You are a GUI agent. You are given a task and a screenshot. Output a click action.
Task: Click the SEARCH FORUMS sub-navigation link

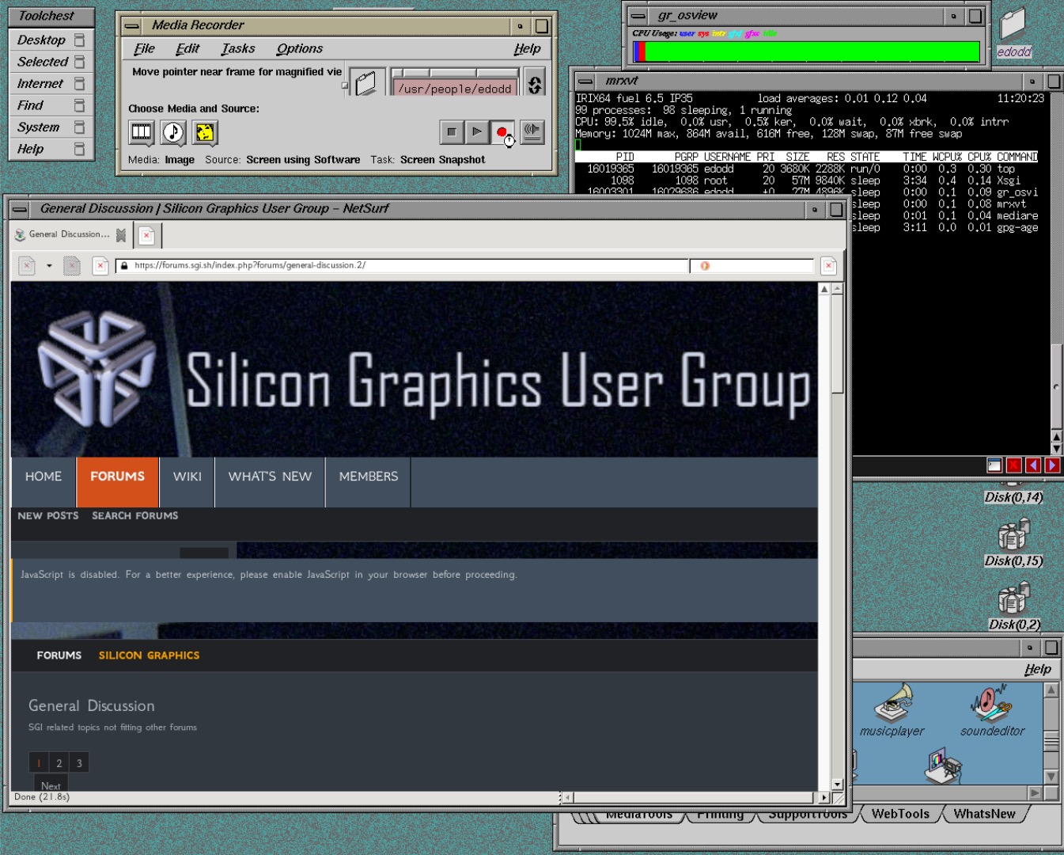coord(135,515)
